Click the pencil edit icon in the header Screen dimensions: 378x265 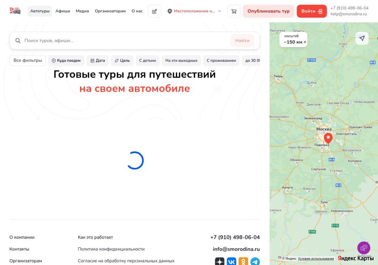(154, 11)
